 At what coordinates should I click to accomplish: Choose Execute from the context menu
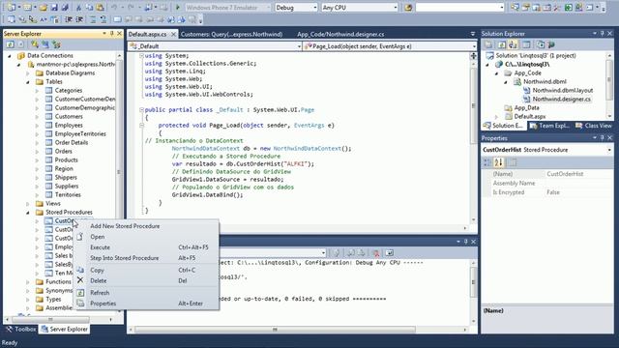click(x=100, y=247)
